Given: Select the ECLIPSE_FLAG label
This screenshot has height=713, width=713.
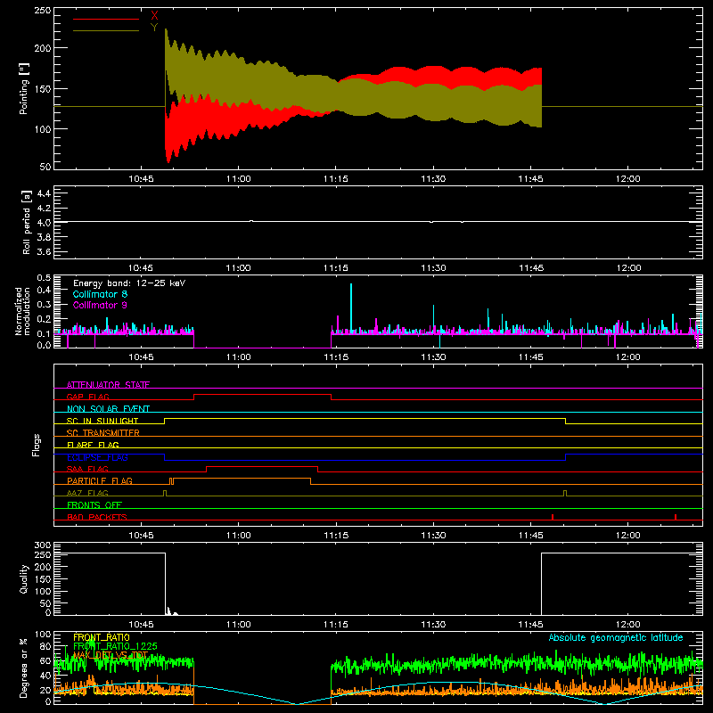Looking at the screenshot, I should click(97, 457).
